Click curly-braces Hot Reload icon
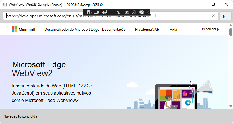Viewport: 233px width, 123px height. 127,12
